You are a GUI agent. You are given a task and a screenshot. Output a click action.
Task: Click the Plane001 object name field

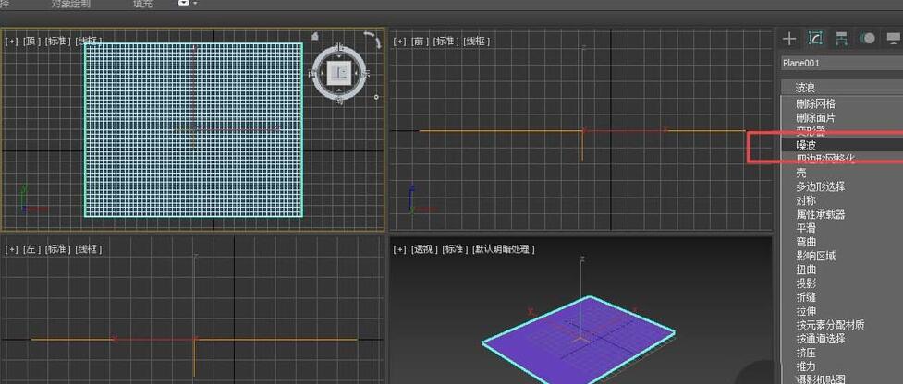coord(842,64)
